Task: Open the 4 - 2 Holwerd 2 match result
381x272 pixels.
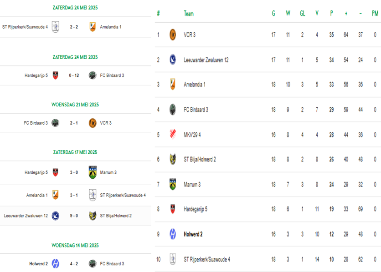Action: 74,263
